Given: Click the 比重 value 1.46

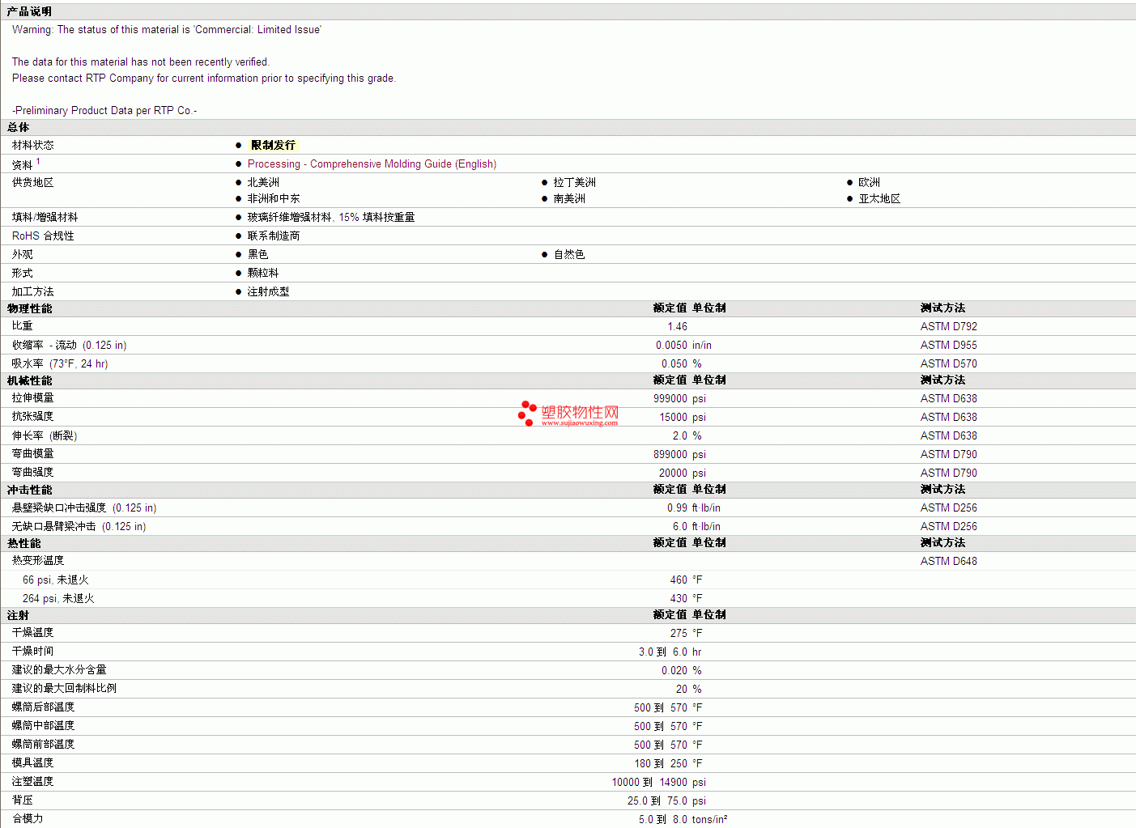Looking at the screenshot, I should coord(677,326).
